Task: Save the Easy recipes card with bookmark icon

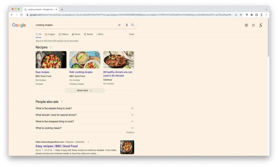Action: [63, 54]
